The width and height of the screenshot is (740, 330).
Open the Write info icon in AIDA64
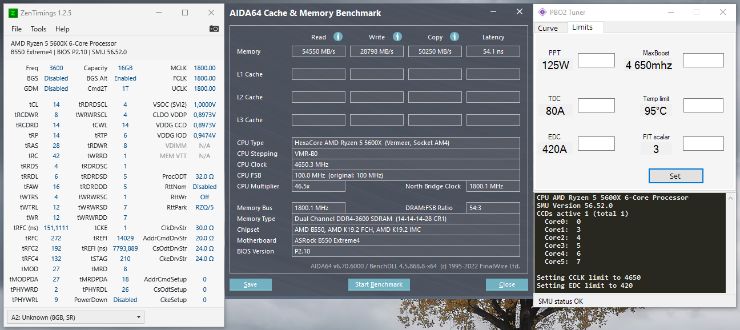(397, 37)
